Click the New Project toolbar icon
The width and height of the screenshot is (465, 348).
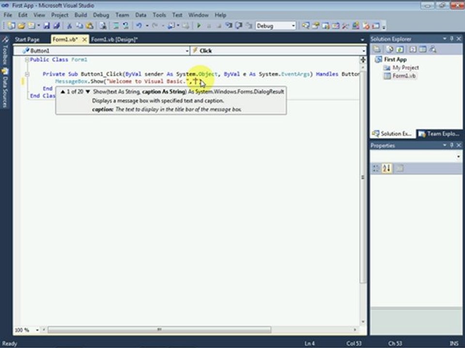pyautogui.click(x=12, y=26)
